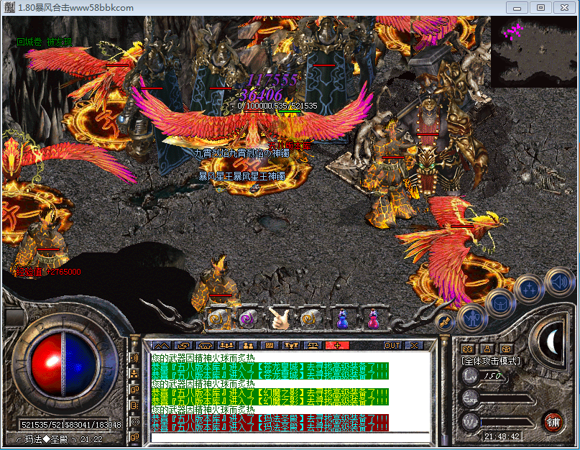Click the OUT logout button
Screen dimensions: 580x450
392,346
